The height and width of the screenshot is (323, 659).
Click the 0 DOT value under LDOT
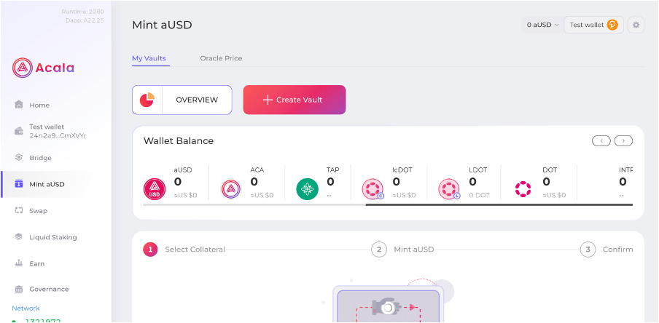[x=479, y=196]
